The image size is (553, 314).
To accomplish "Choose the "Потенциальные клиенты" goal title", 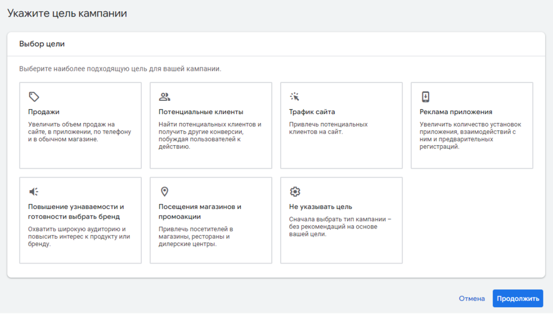I will pyautogui.click(x=201, y=112).
